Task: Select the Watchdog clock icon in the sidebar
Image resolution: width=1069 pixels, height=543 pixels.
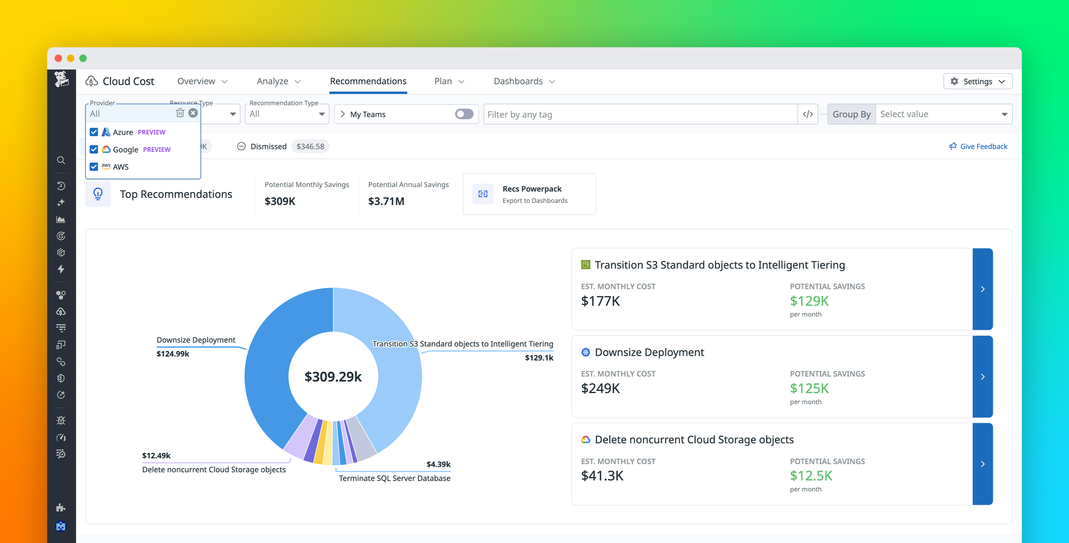Action: (x=61, y=186)
